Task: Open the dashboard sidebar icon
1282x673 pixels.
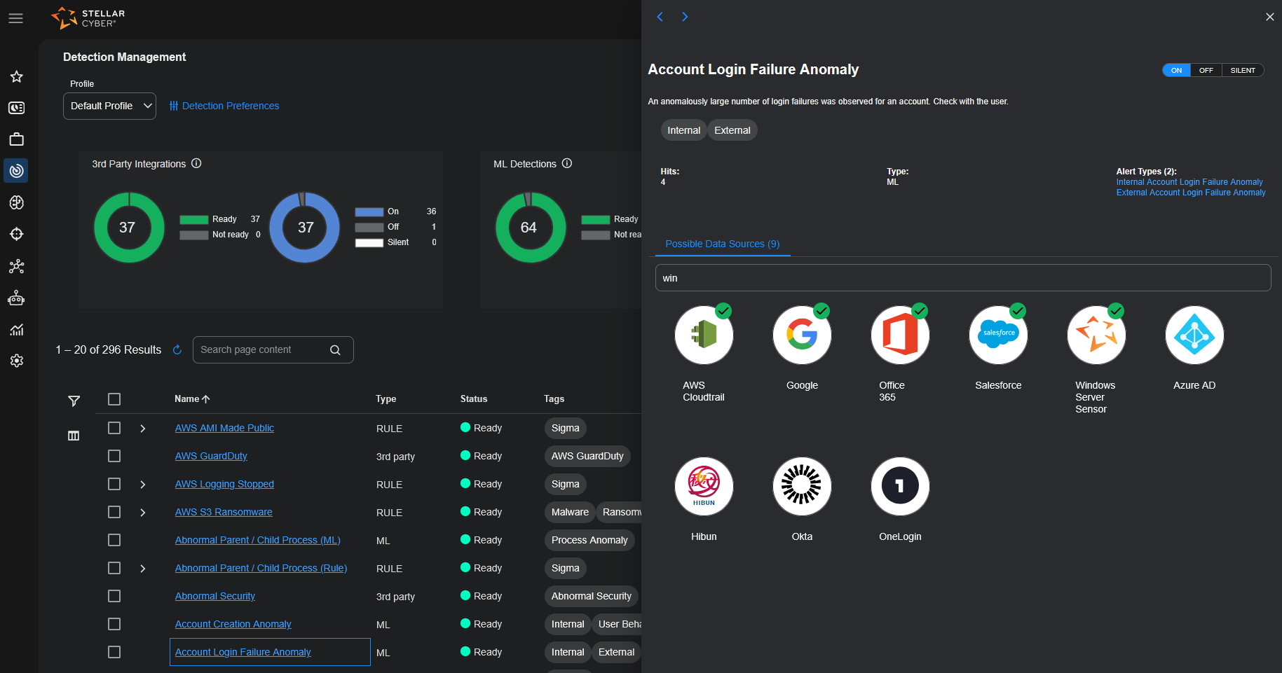Action: pos(17,108)
